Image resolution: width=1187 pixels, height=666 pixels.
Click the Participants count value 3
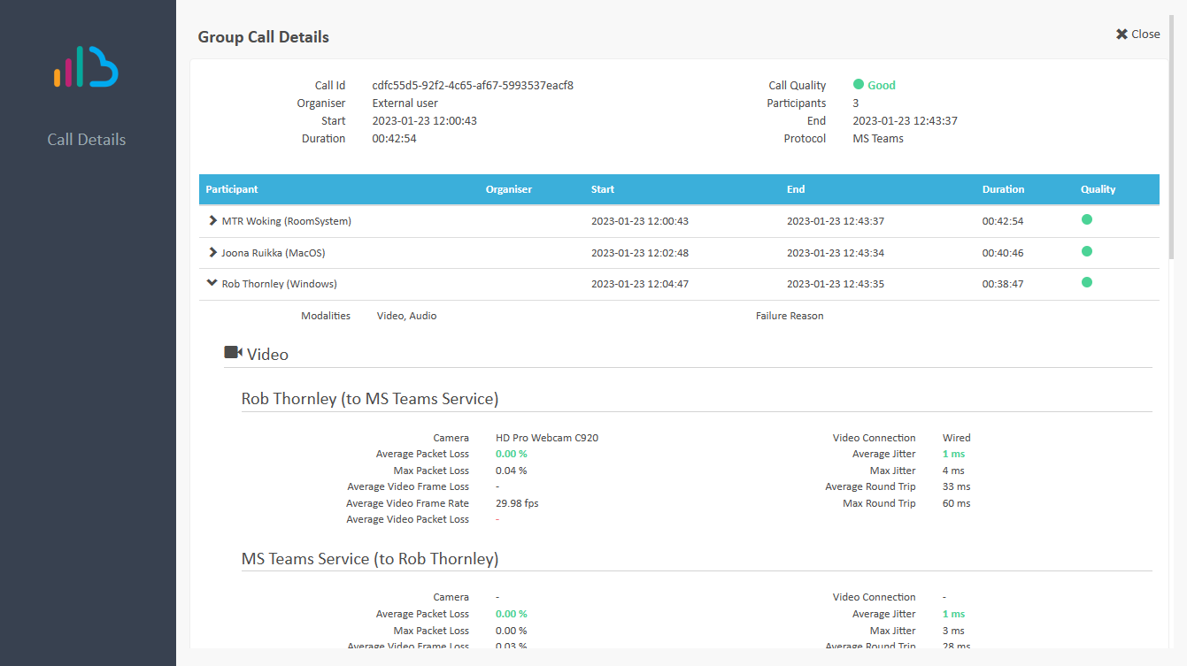[856, 103]
